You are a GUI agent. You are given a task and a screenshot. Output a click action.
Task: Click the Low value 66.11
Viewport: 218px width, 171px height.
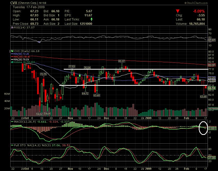(x=34, y=19)
